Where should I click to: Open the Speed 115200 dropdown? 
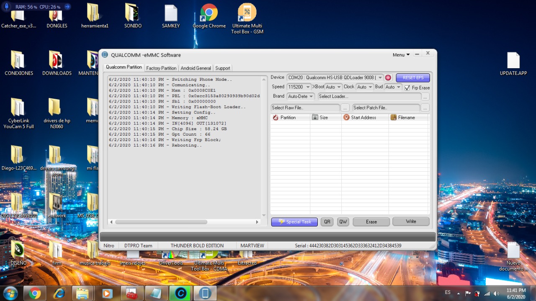point(308,87)
